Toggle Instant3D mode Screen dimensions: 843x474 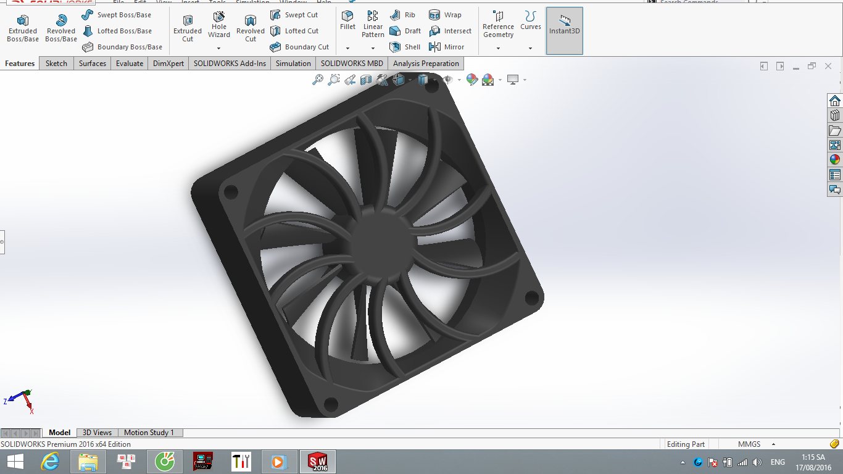pyautogui.click(x=565, y=31)
